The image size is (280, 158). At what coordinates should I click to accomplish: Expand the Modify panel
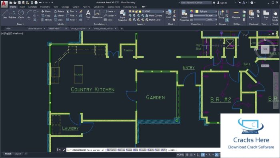(62, 24)
